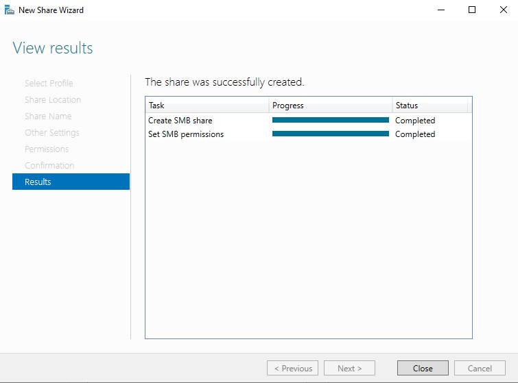Maximize the New Share Wizard window
518x383 pixels.
[x=472, y=10]
